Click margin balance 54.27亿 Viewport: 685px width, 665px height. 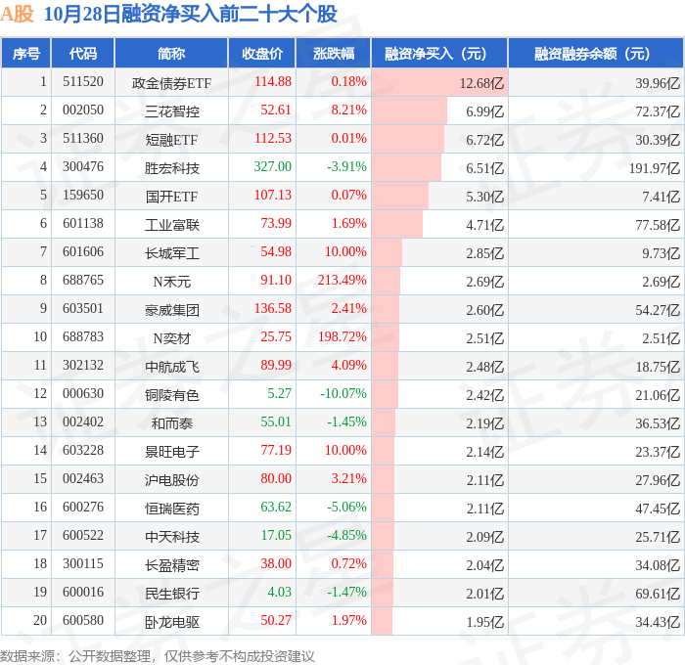click(x=658, y=310)
